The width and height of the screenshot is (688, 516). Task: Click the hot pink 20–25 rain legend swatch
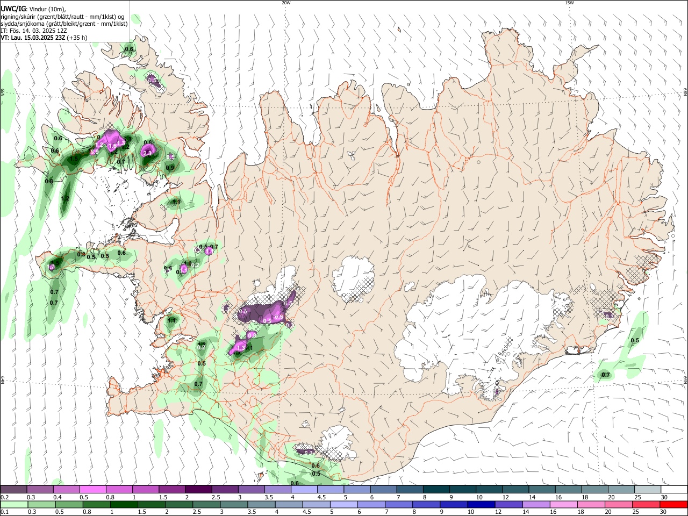tap(619, 505)
